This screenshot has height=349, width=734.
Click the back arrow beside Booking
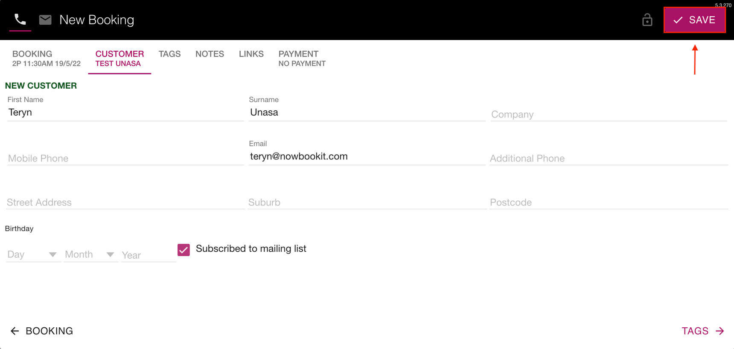15,331
